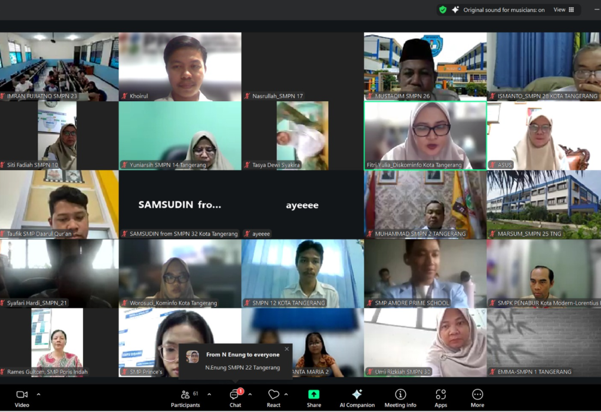Click the React heart icon
Image resolution: width=601 pixels, height=412 pixels.
click(x=273, y=397)
